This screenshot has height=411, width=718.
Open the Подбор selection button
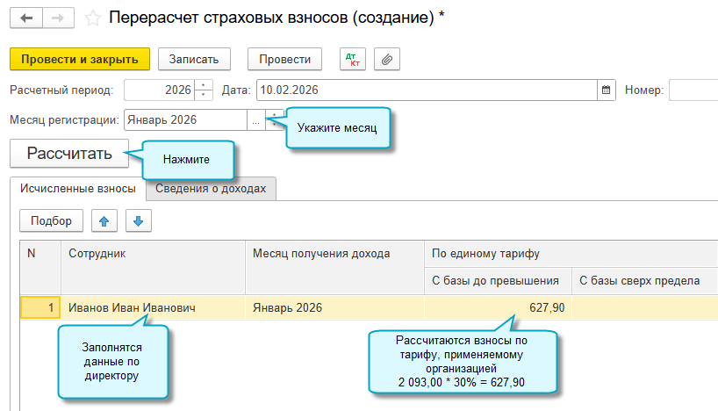(51, 221)
